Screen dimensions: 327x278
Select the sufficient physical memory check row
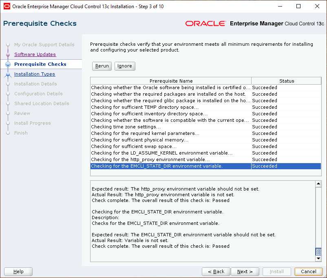tap(205, 140)
